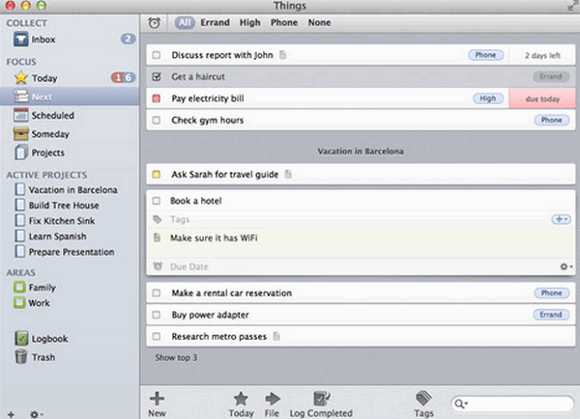Click Errand tag on Buy power adapter
The width and height of the screenshot is (580, 419).
tap(551, 315)
